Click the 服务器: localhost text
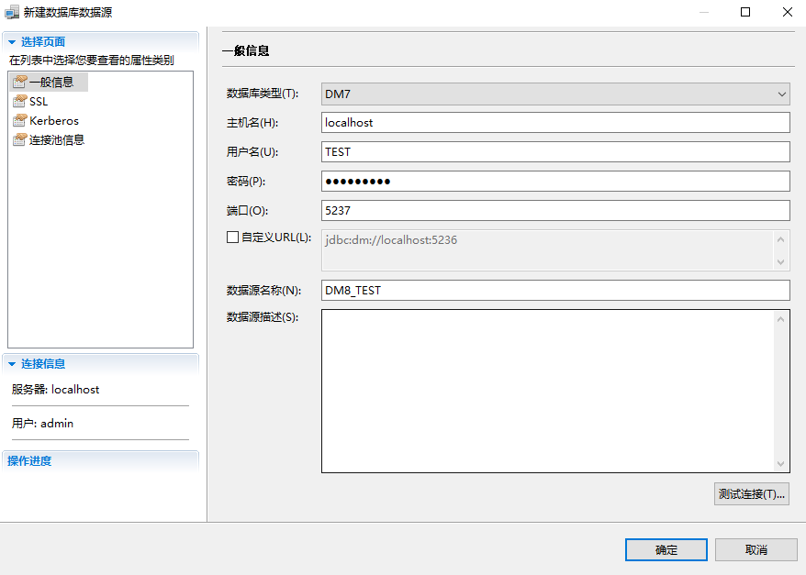The height and width of the screenshot is (575, 806). click(55, 390)
